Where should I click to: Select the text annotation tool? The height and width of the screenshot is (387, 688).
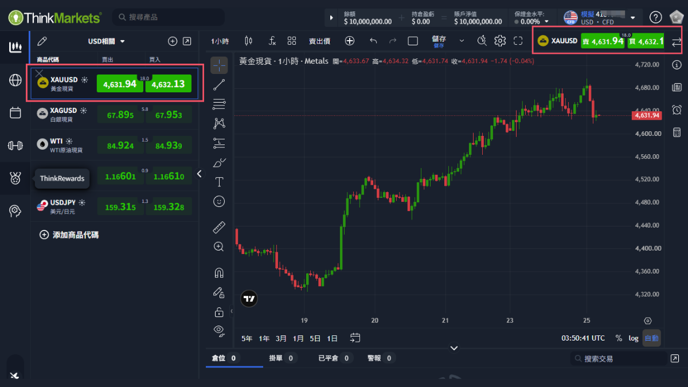[219, 182]
